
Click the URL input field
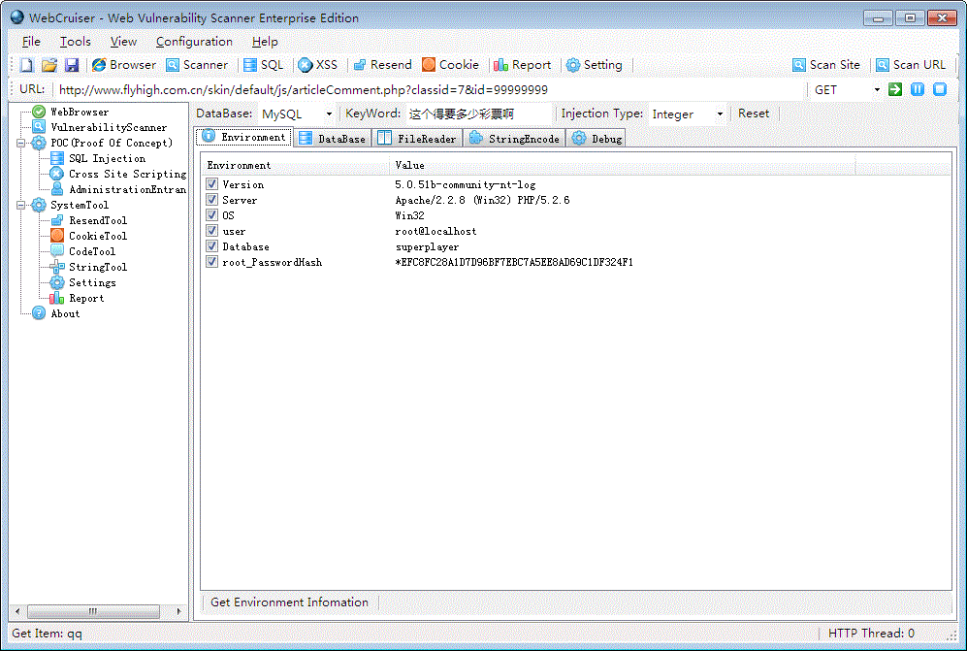coord(429,89)
